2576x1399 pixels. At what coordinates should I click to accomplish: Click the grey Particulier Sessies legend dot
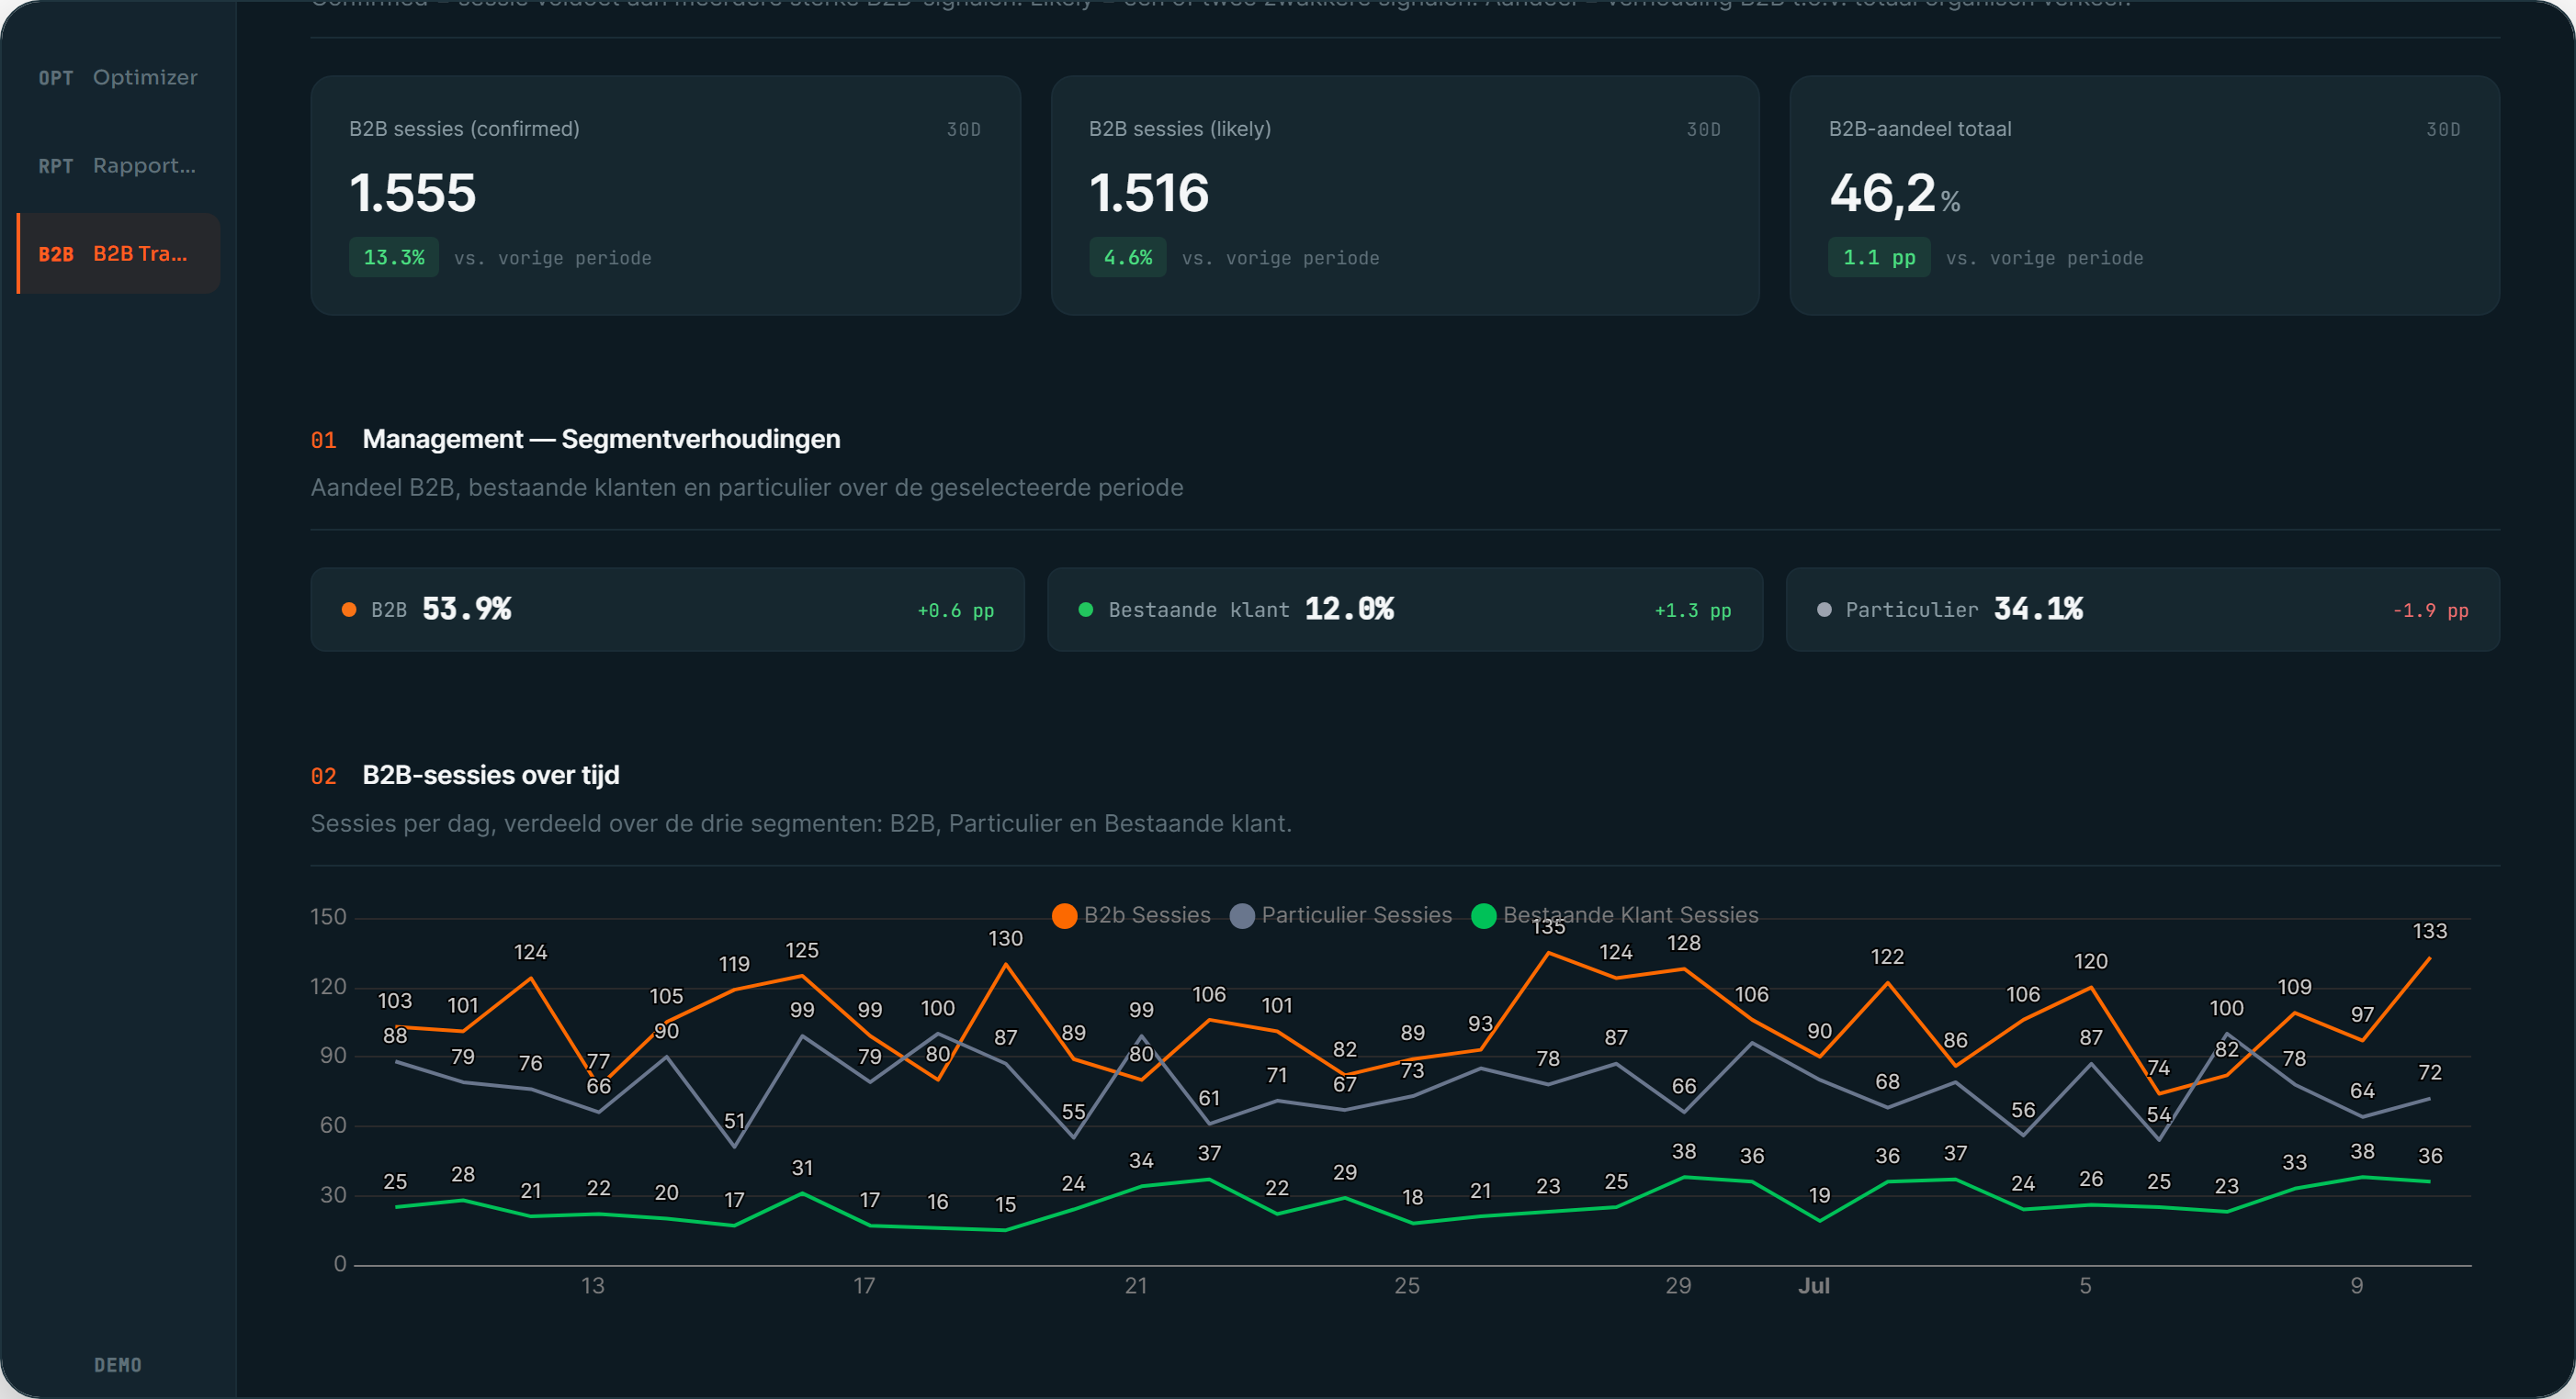click(x=1242, y=915)
